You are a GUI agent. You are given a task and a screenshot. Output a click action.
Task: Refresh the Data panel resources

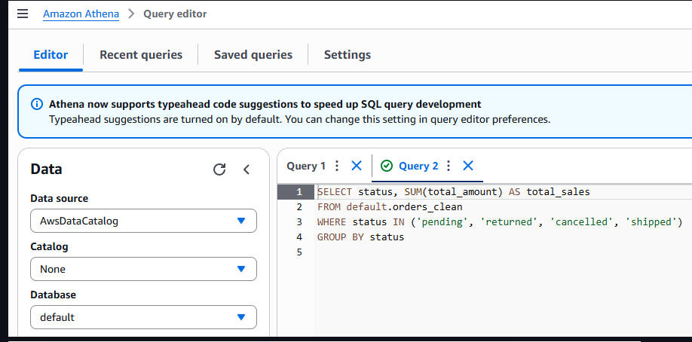click(x=219, y=169)
